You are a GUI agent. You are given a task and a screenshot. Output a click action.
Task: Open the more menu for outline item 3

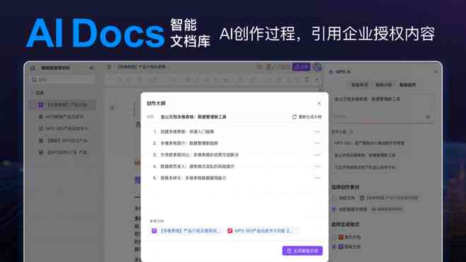[318, 155]
